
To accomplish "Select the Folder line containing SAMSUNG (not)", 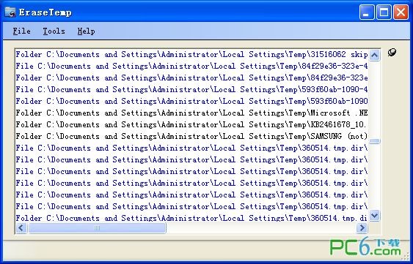I will (x=191, y=136).
